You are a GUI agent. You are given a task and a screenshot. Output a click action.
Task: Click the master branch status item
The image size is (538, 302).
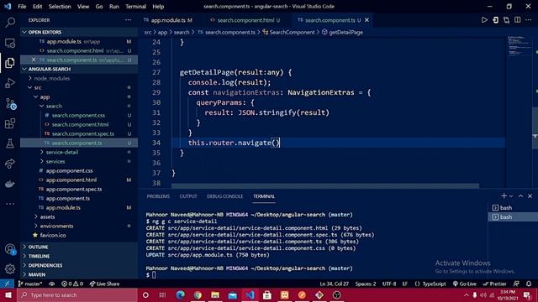click(30, 284)
